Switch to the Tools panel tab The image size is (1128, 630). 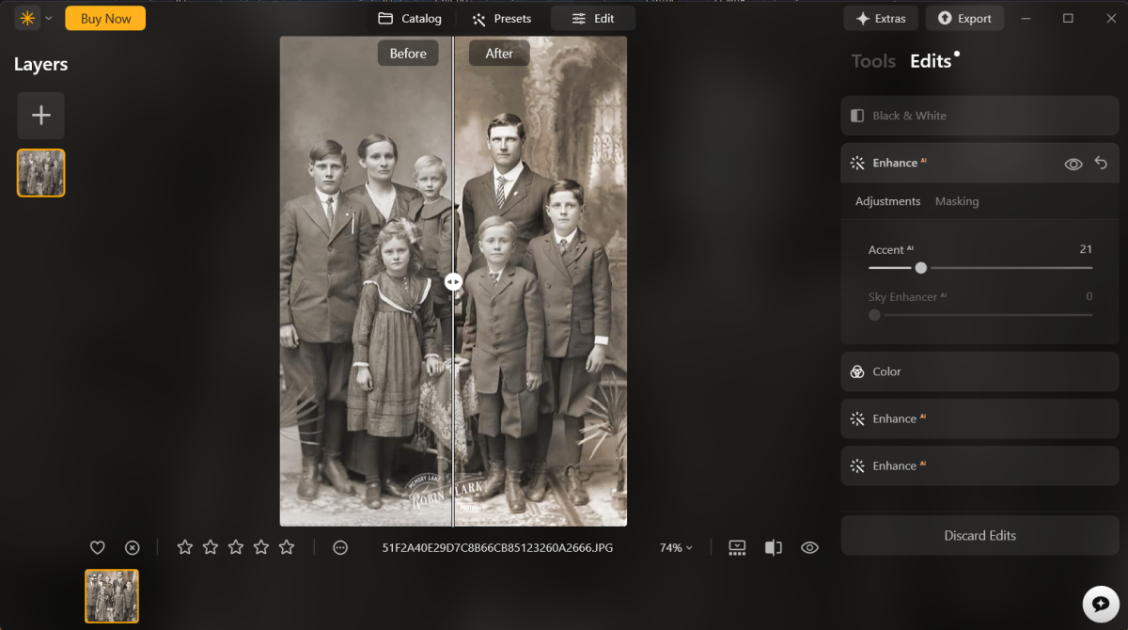873,61
